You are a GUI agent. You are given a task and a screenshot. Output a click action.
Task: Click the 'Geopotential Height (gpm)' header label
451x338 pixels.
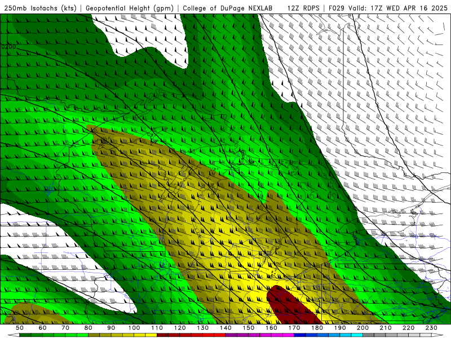[x=130, y=8]
